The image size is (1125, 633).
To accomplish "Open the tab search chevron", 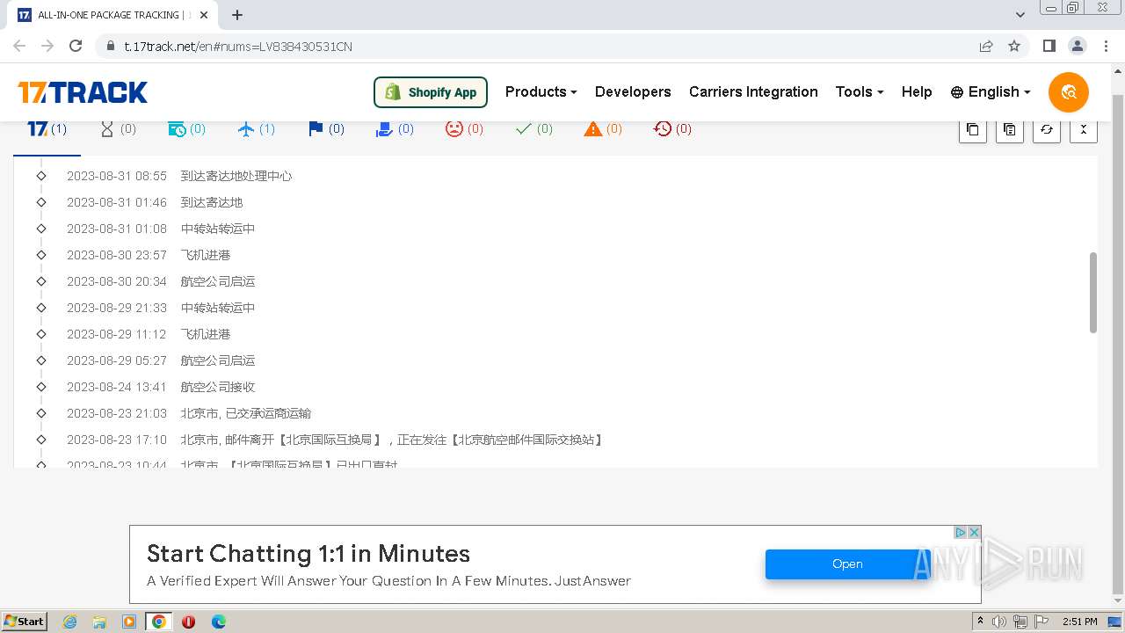I will point(1020,15).
